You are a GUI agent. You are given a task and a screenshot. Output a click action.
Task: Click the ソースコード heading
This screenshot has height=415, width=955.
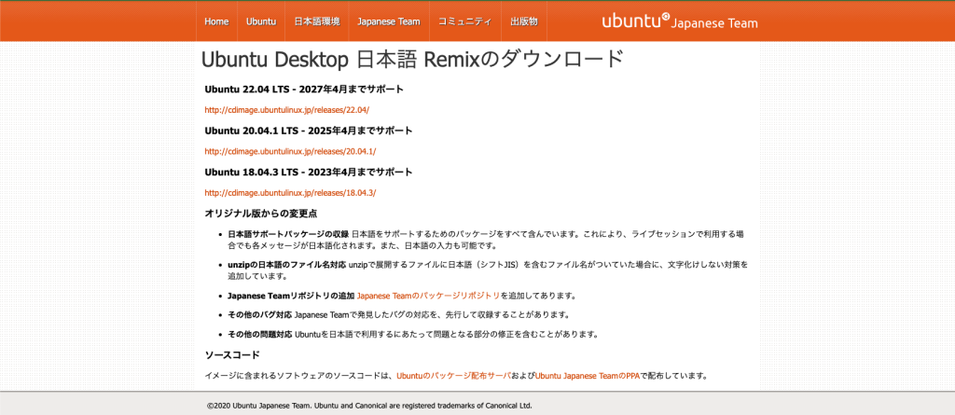pos(232,355)
